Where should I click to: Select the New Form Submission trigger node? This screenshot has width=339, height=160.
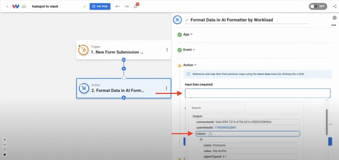point(124,50)
